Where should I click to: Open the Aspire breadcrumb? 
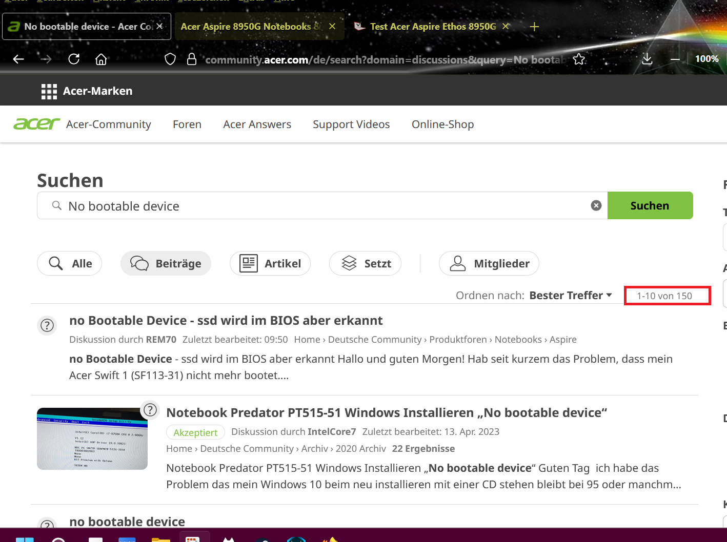[563, 340]
